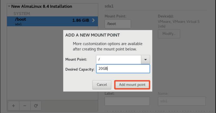Open the Mount Point dropdown arrow in dialog
Screen dimensions: 216x113
click(x=145, y=60)
